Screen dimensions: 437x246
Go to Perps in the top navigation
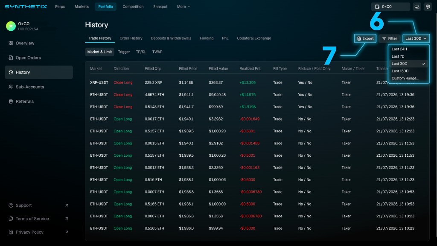[60, 7]
